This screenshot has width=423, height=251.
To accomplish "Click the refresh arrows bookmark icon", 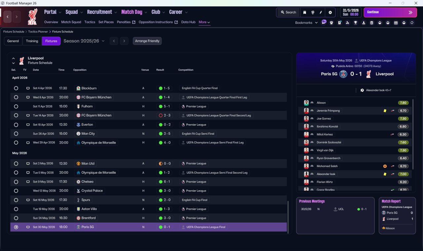I will 412,23.
